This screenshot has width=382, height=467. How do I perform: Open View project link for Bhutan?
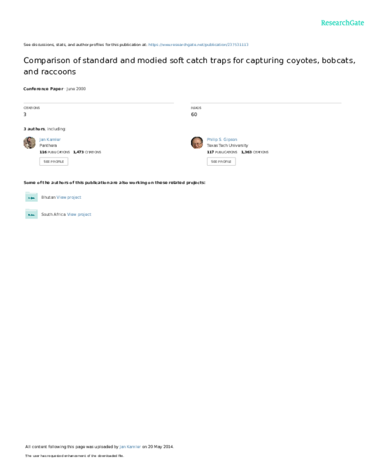click(69, 198)
